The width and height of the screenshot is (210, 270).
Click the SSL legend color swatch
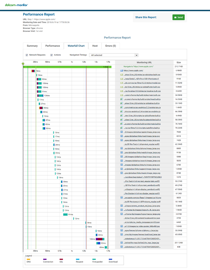click(61, 259)
